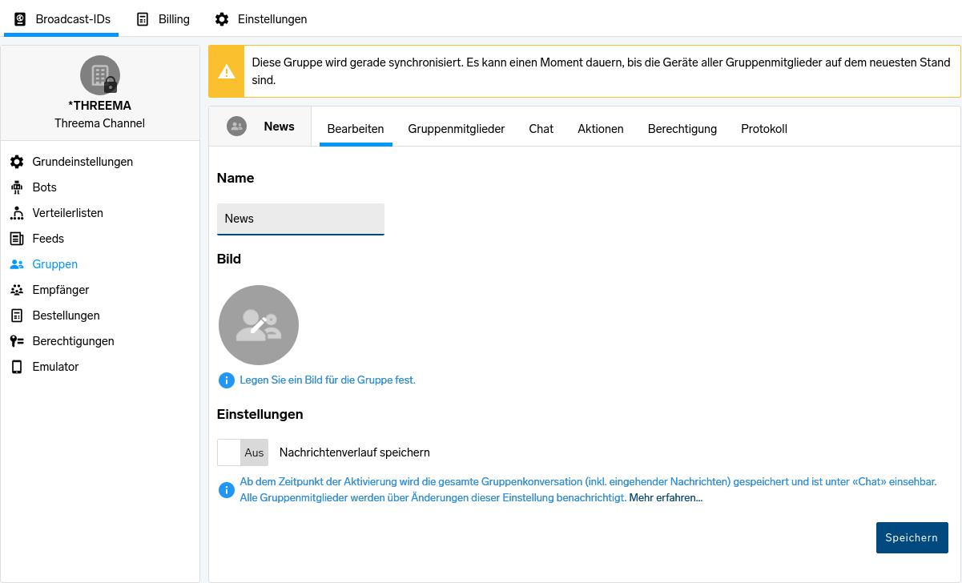
Task: Switch to the Gruppenmitglieder tab
Action: click(456, 129)
